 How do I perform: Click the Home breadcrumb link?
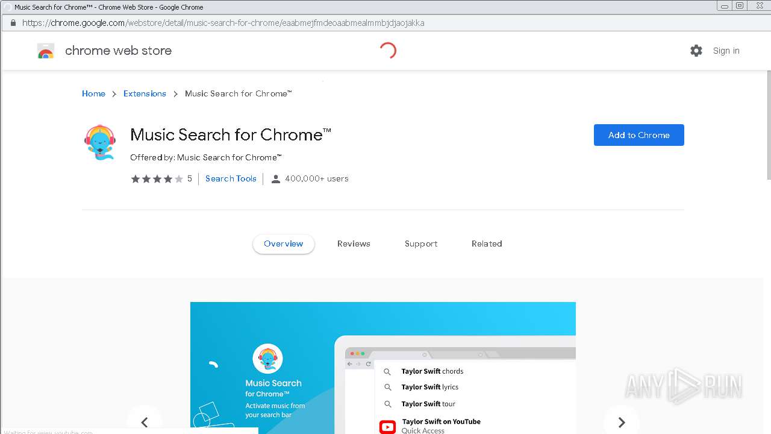[93, 93]
